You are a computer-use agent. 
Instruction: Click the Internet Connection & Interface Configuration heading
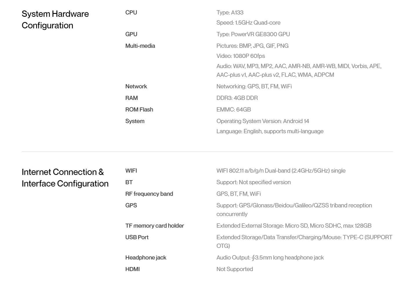click(65, 178)
